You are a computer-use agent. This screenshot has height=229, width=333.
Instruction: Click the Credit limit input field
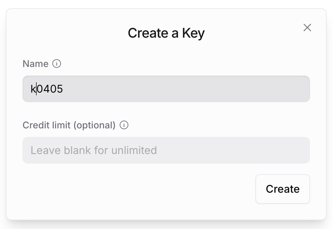tap(166, 150)
